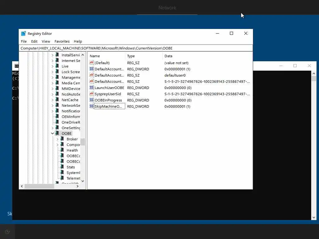Click command prompt window scroll up arrow
The image size is (319, 239).
tap(314, 73)
